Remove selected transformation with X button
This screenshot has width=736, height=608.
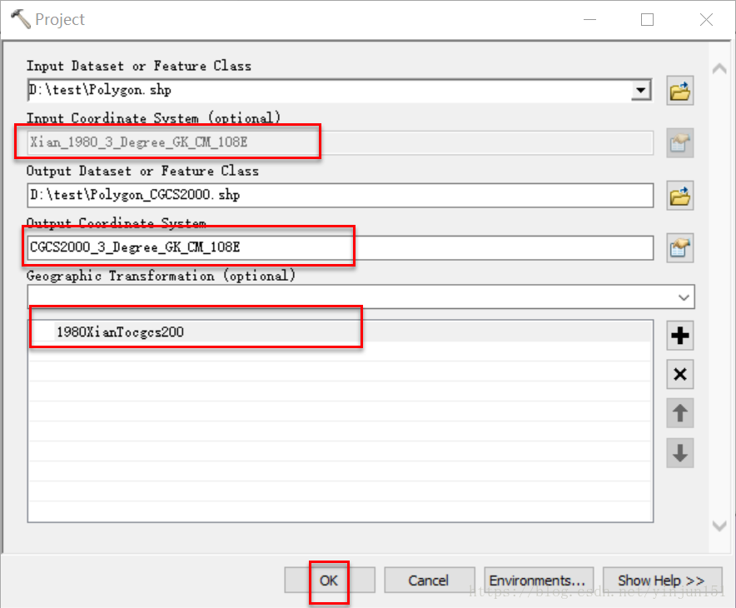[679, 375]
